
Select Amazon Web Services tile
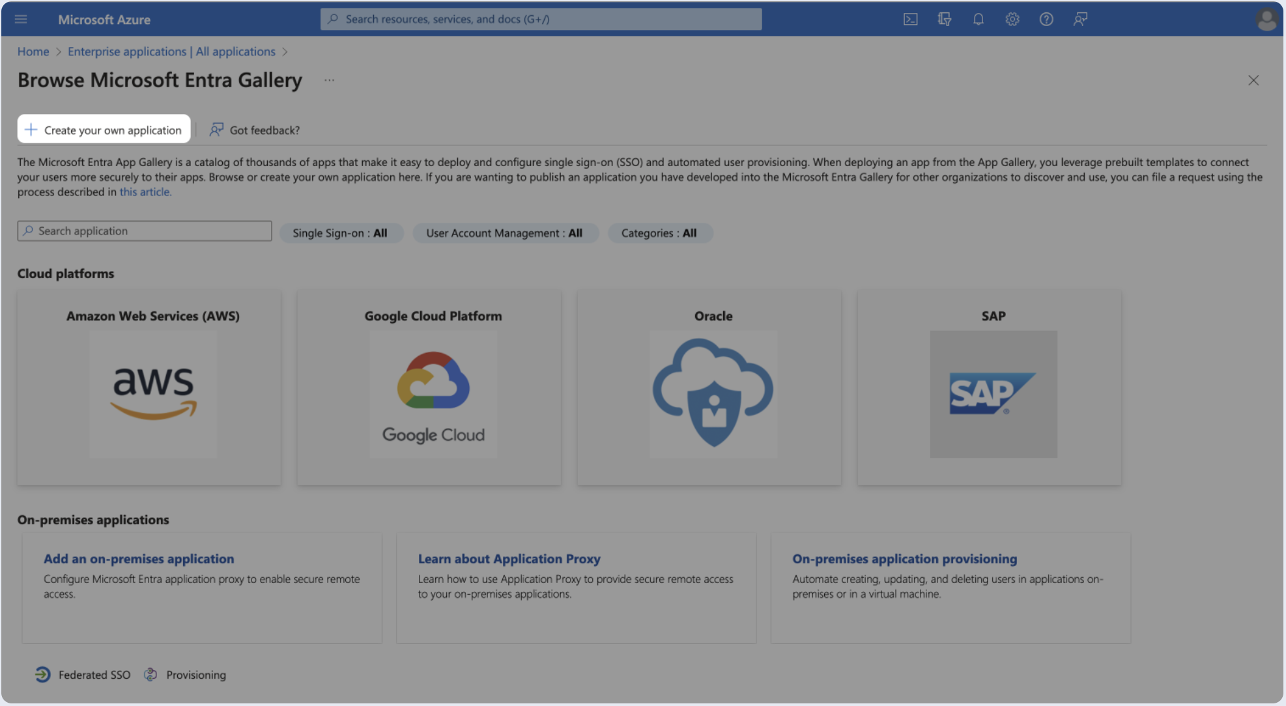tap(149, 388)
